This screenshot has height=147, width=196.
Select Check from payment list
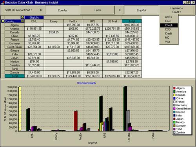[x=169, y=25]
